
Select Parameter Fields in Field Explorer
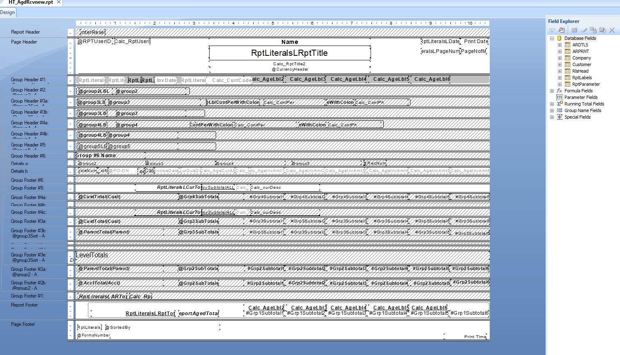pyautogui.click(x=581, y=97)
